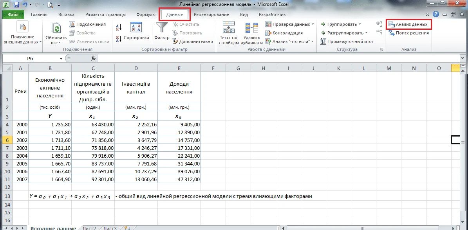Click the Filter funnel icon

[x=161, y=28]
